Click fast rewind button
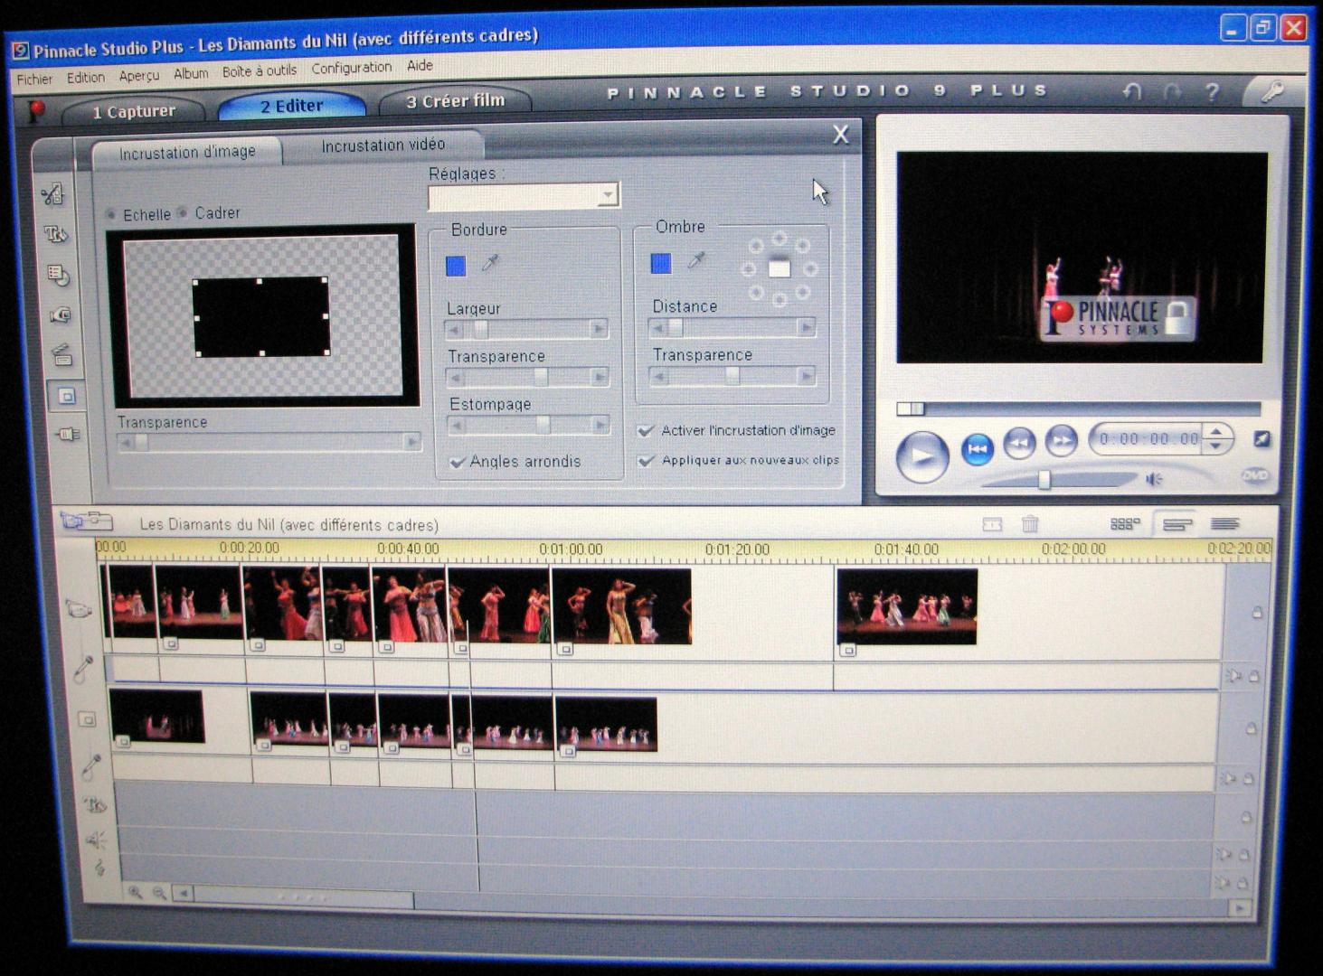 pos(1019,443)
